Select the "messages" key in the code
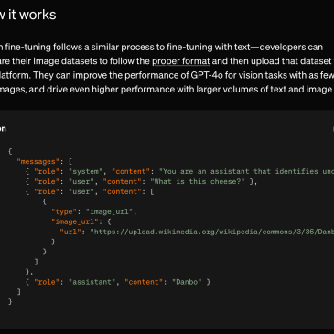 pos(38,161)
